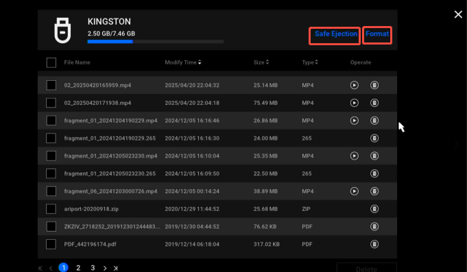Screen dimensions: 467x272
Task: Click the Delete button
Action: click(367, 267)
